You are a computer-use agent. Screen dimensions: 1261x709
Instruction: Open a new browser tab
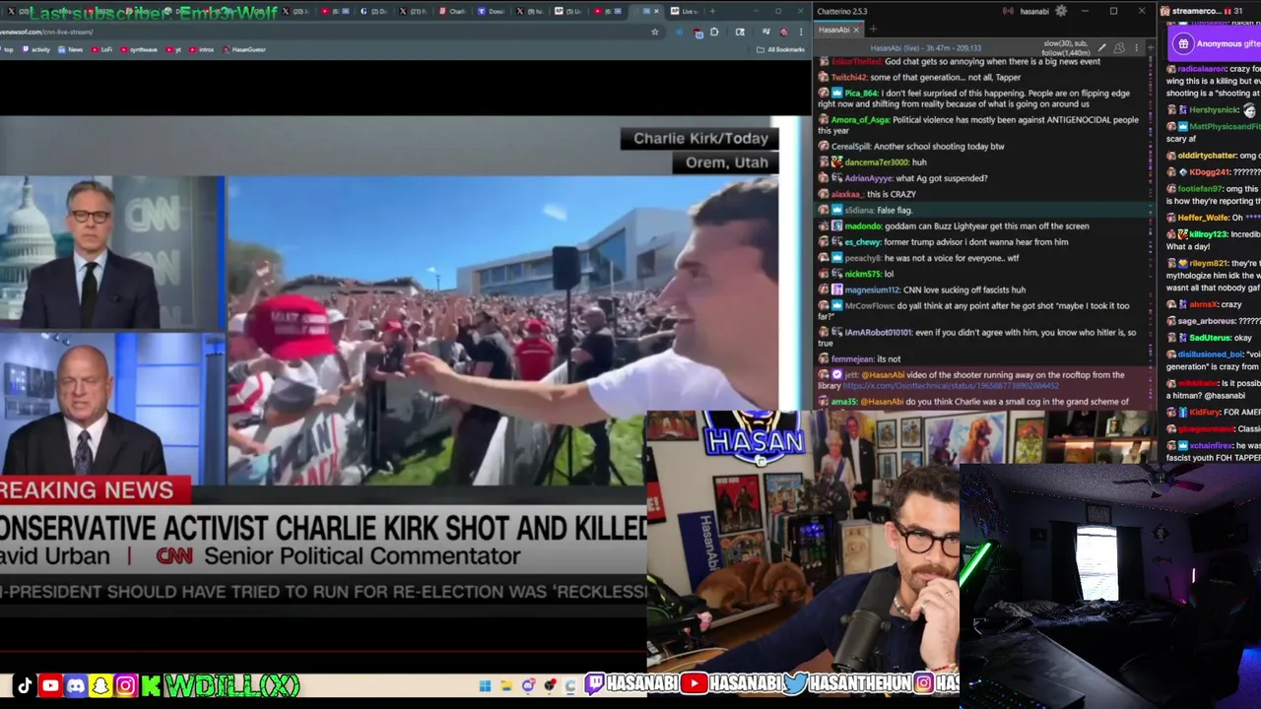[x=712, y=11]
